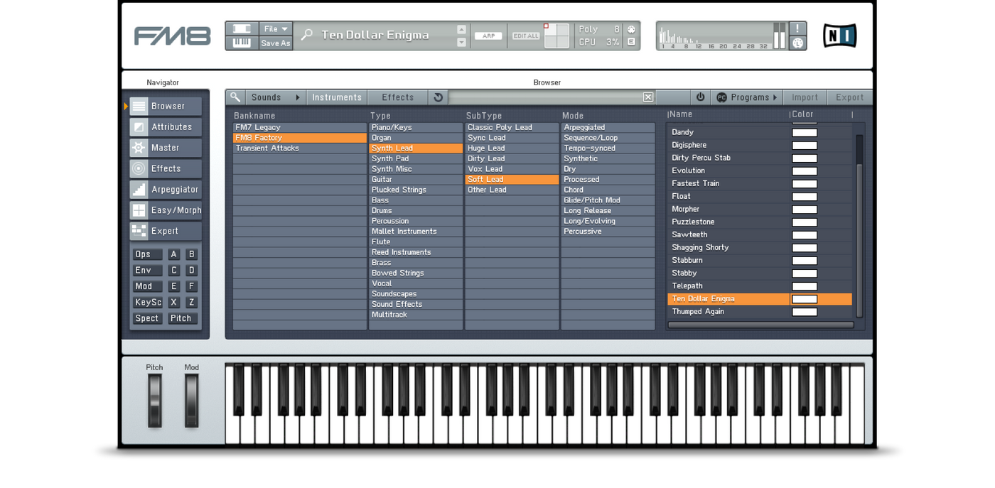Select the Plucked Strings type
995x488 pixels.
[416, 190]
